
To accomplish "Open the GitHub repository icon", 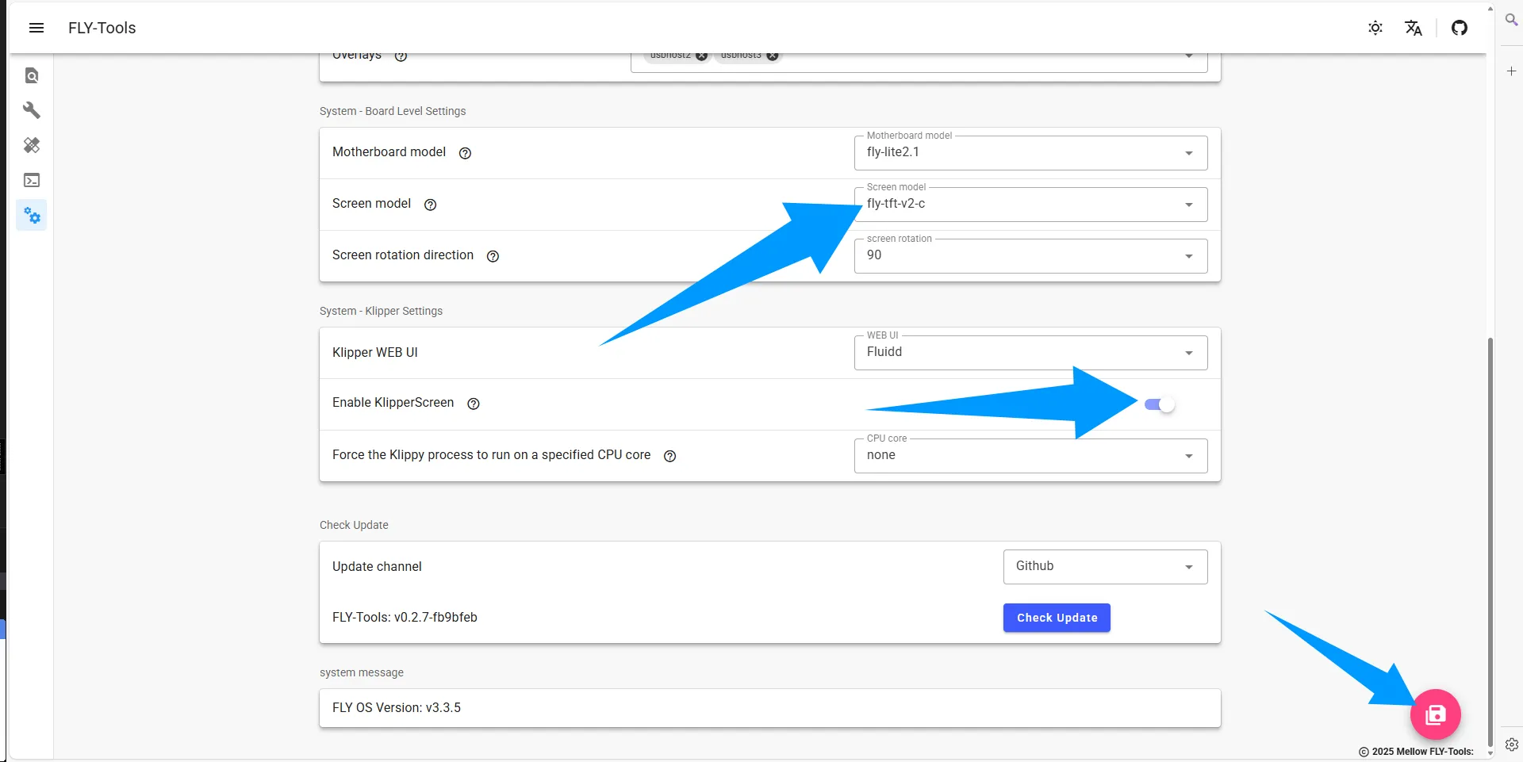I will coord(1459,28).
